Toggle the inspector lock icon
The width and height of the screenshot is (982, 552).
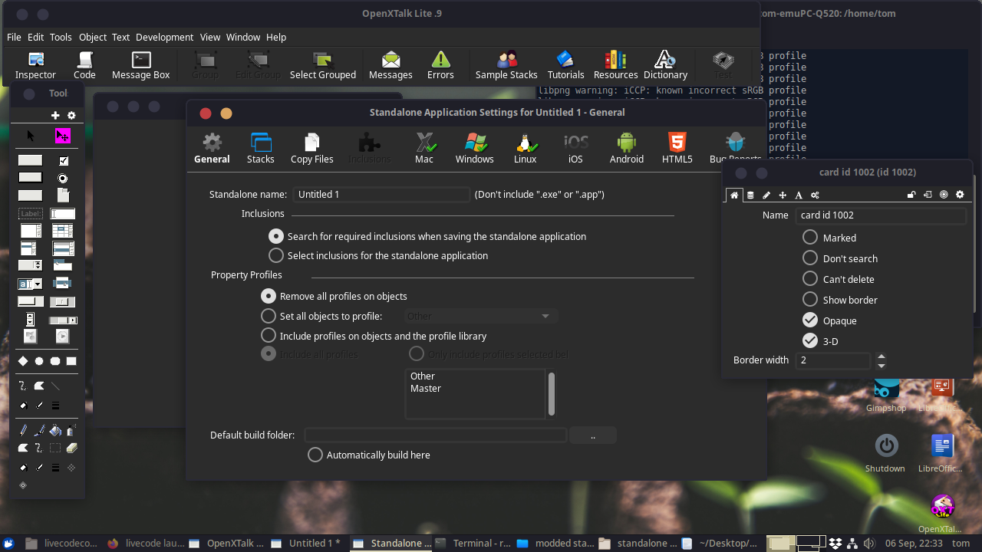pos(911,195)
